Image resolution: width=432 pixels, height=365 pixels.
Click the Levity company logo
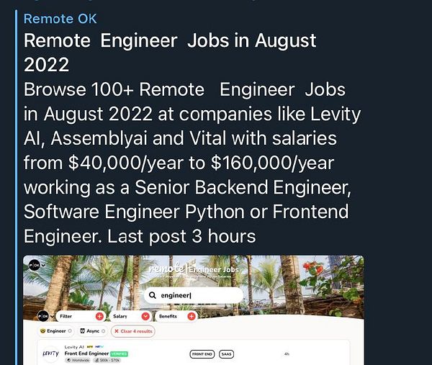50,353
